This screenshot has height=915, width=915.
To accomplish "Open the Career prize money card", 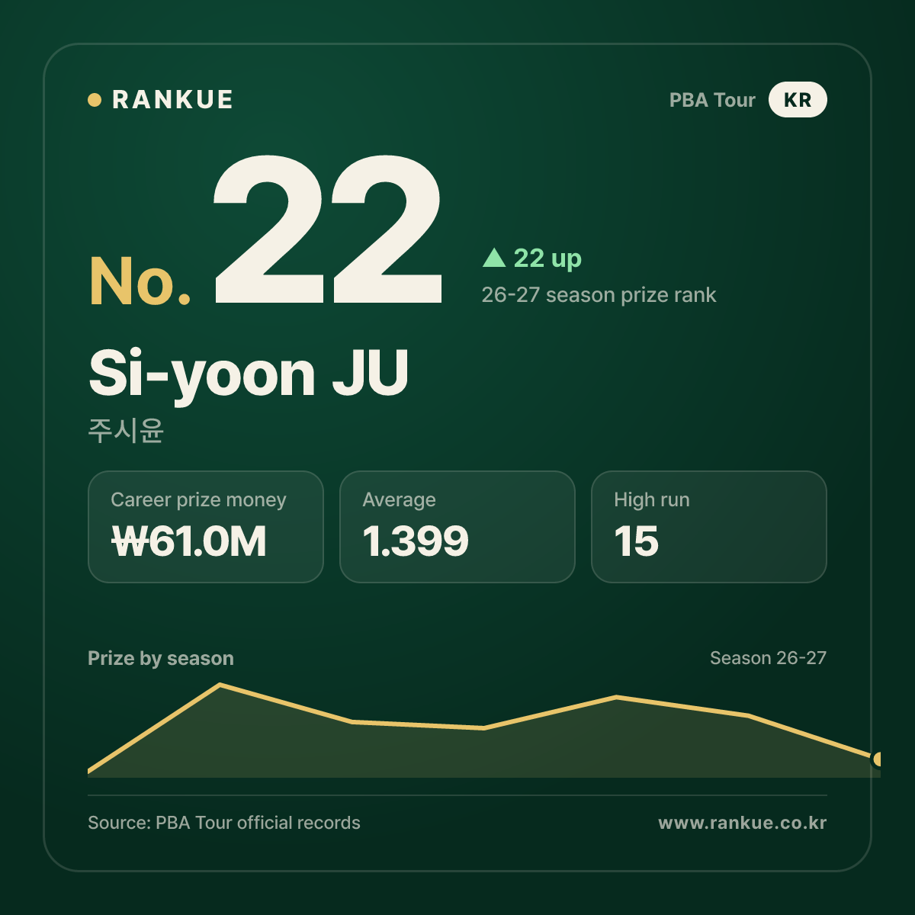I will (206, 527).
